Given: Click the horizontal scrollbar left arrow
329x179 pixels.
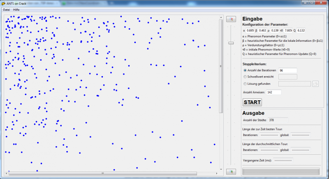Looking at the screenshot, I should (6, 173).
